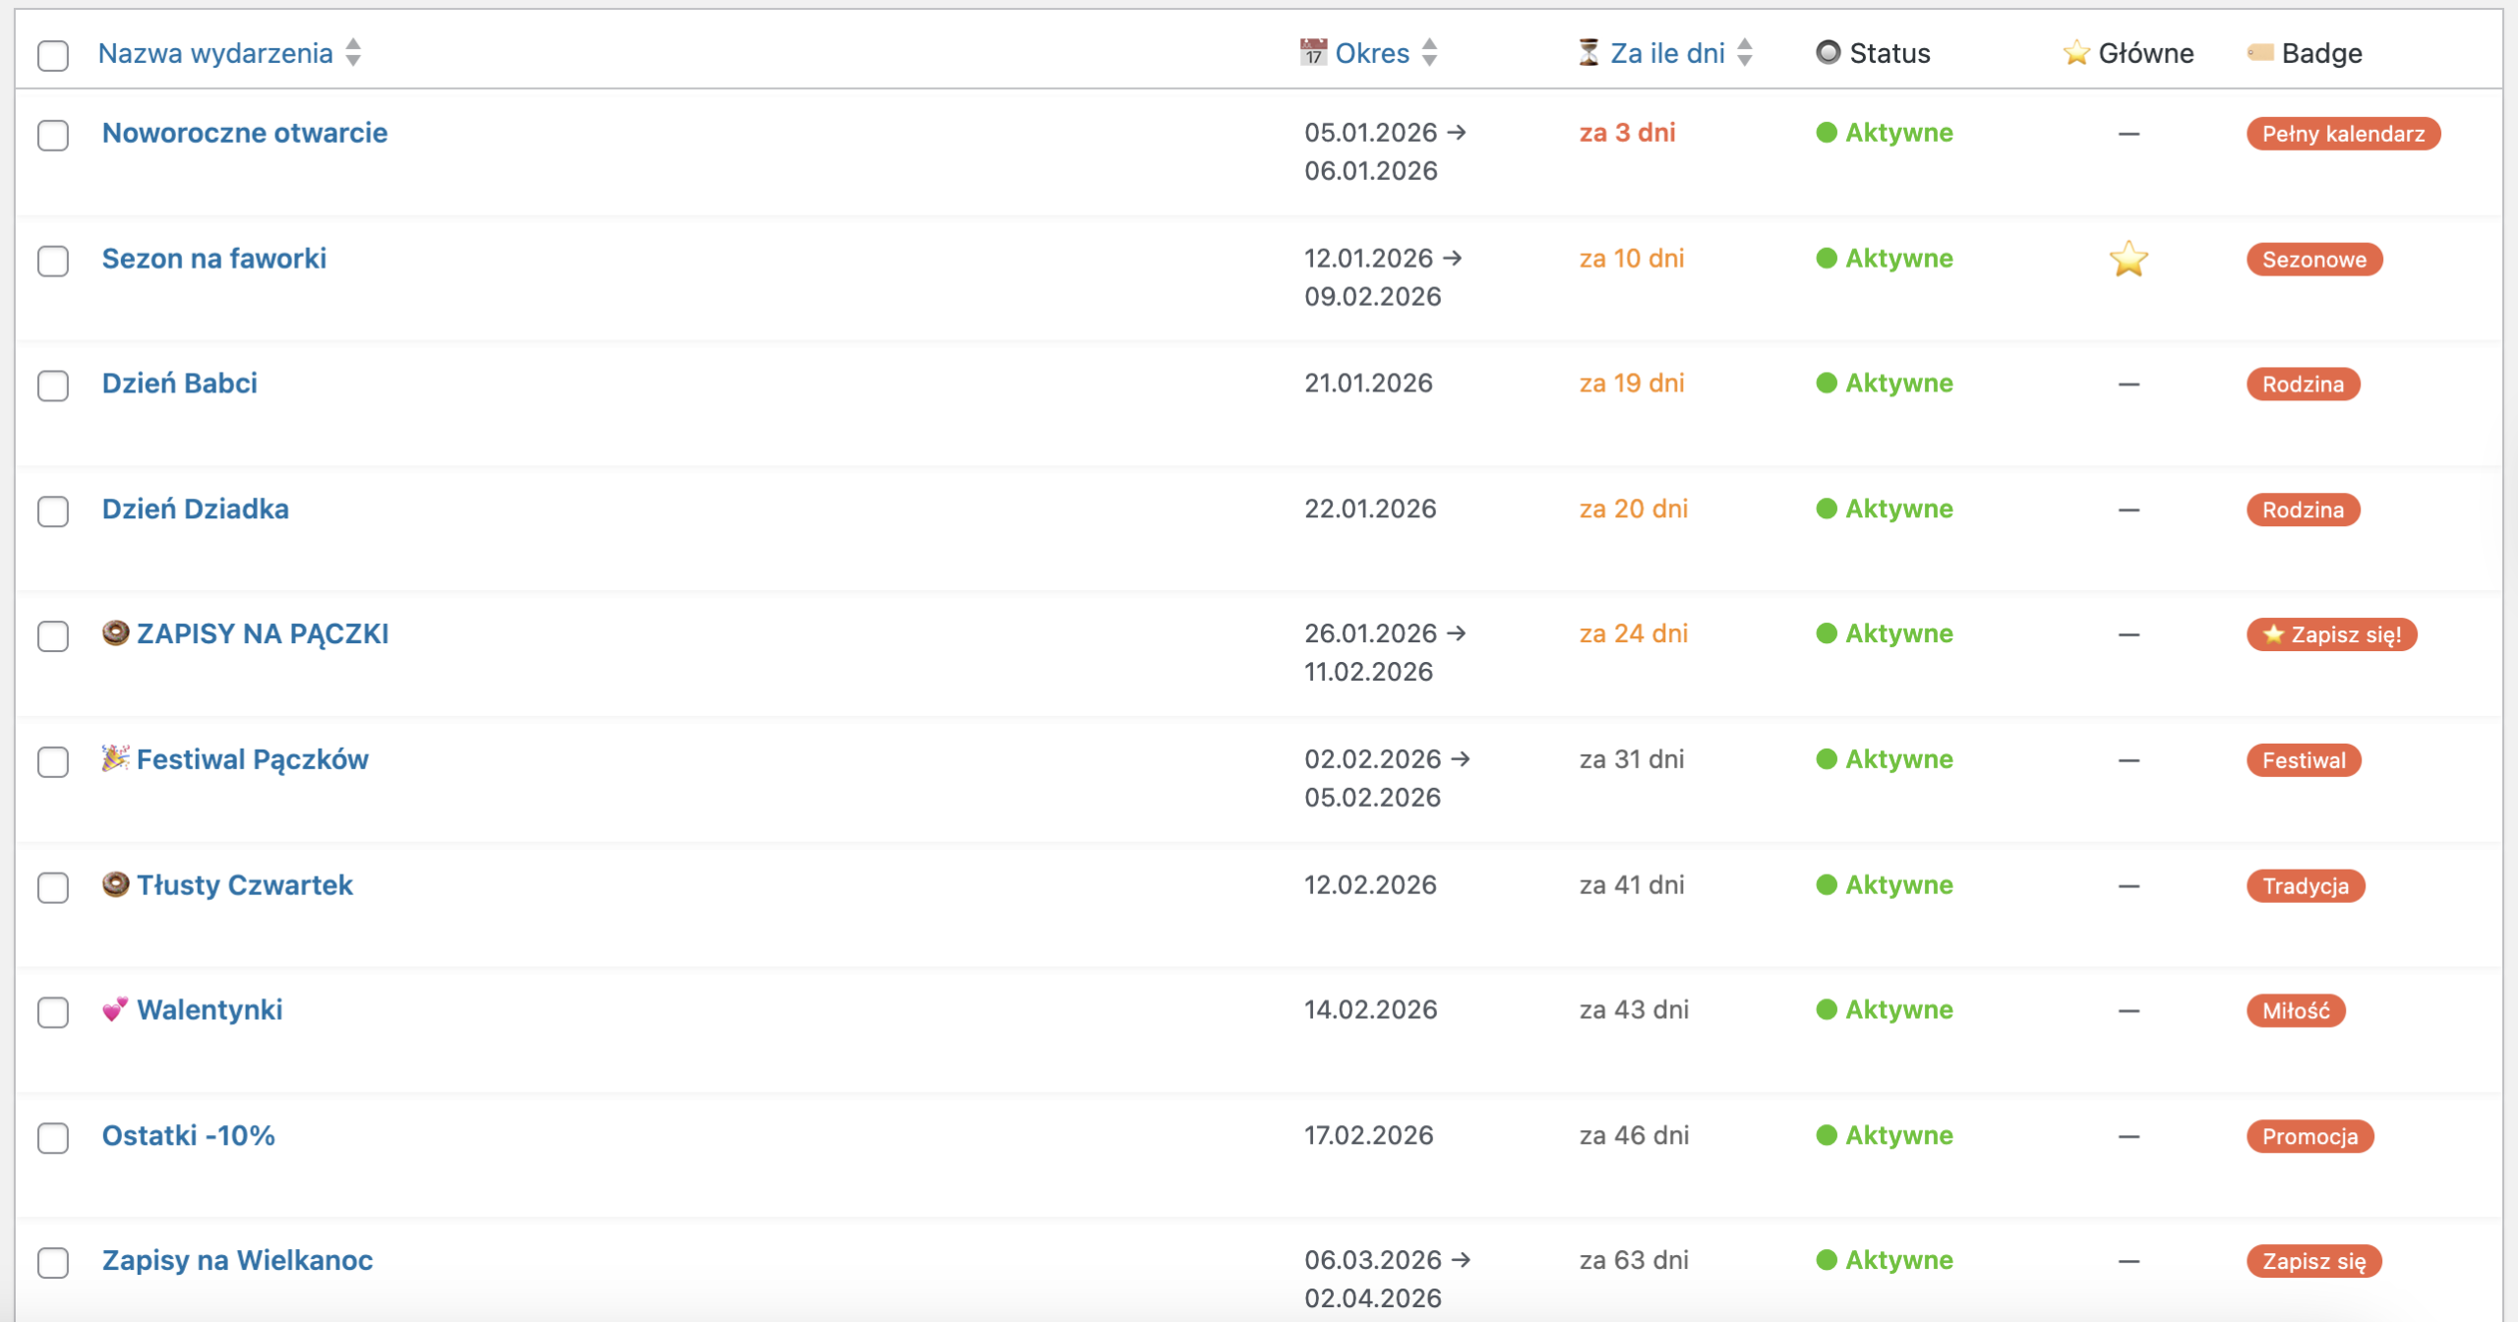Image resolution: width=2518 pixels, height=1322 pixels.
Task: Click the Pełny kalendarz badge
Action: click(x=2342, y=134)
